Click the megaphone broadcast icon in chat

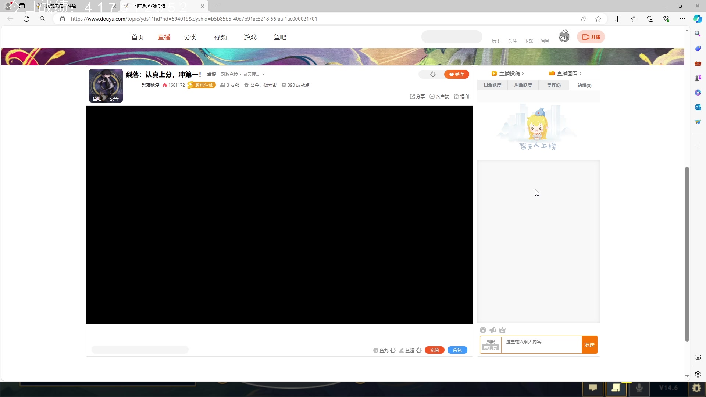pyautogui.click(x=493, y=330)
